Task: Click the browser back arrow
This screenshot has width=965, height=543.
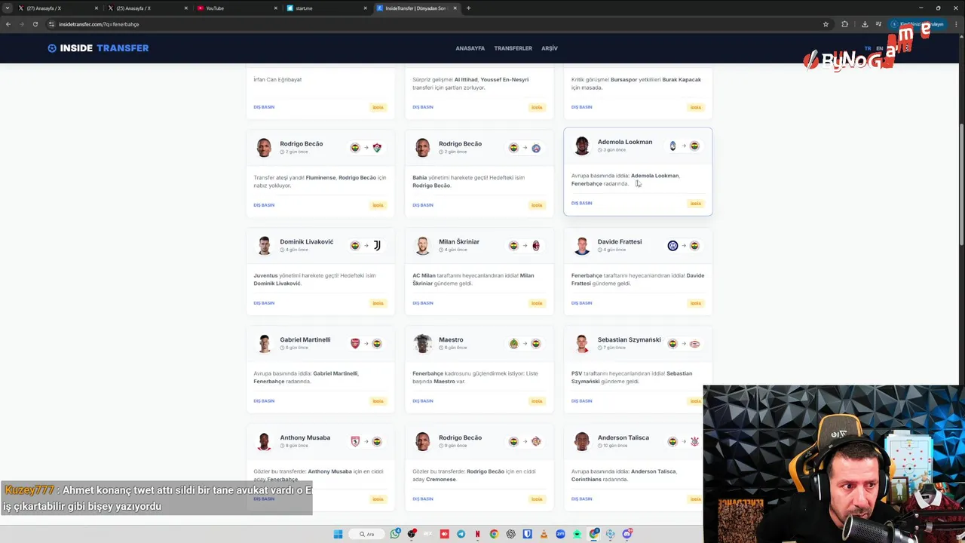Action: pyautogui.click(x=8, y=24)
